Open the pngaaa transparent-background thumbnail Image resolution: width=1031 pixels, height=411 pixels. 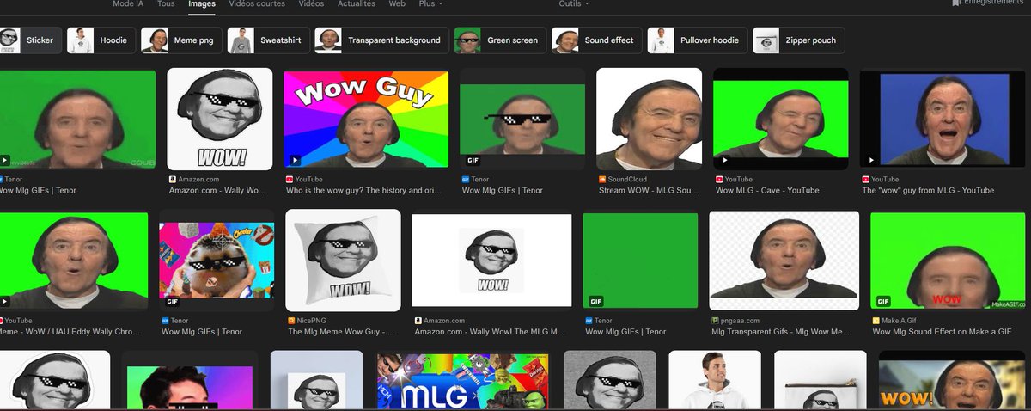[784, 260]
